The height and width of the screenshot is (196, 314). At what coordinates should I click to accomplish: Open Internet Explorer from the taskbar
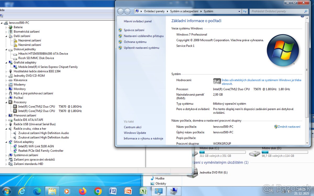click(22, 191)
